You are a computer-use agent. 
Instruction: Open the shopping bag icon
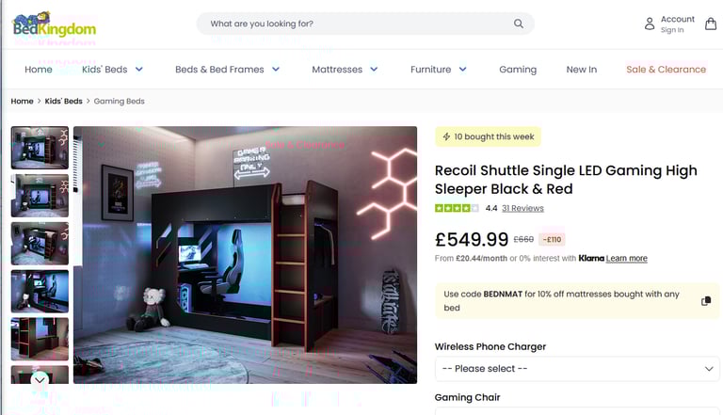point(711,24)
